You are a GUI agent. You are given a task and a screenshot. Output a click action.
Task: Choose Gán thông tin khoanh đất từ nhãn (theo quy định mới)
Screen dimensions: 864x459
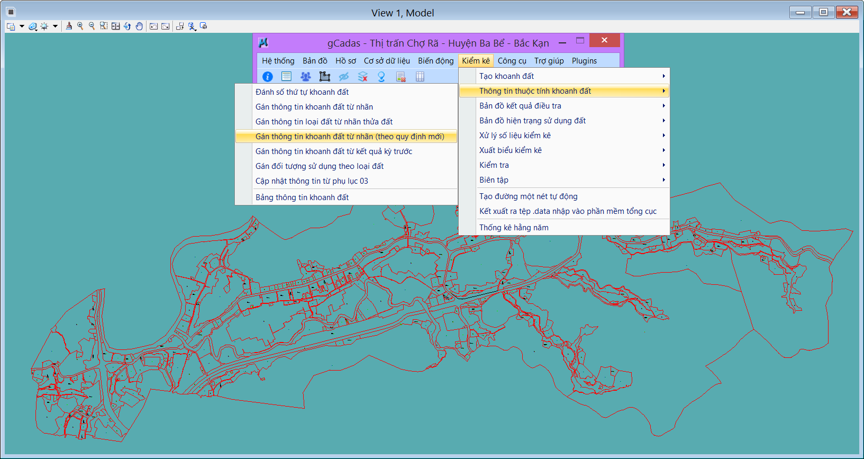click(349, 137)
